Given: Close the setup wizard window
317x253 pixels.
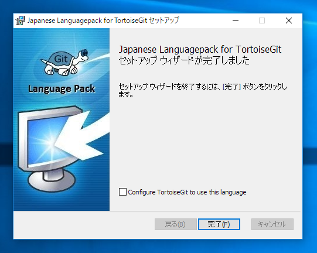Looking at the screenshot, I should pyautogui.click(x=289, y=20).
